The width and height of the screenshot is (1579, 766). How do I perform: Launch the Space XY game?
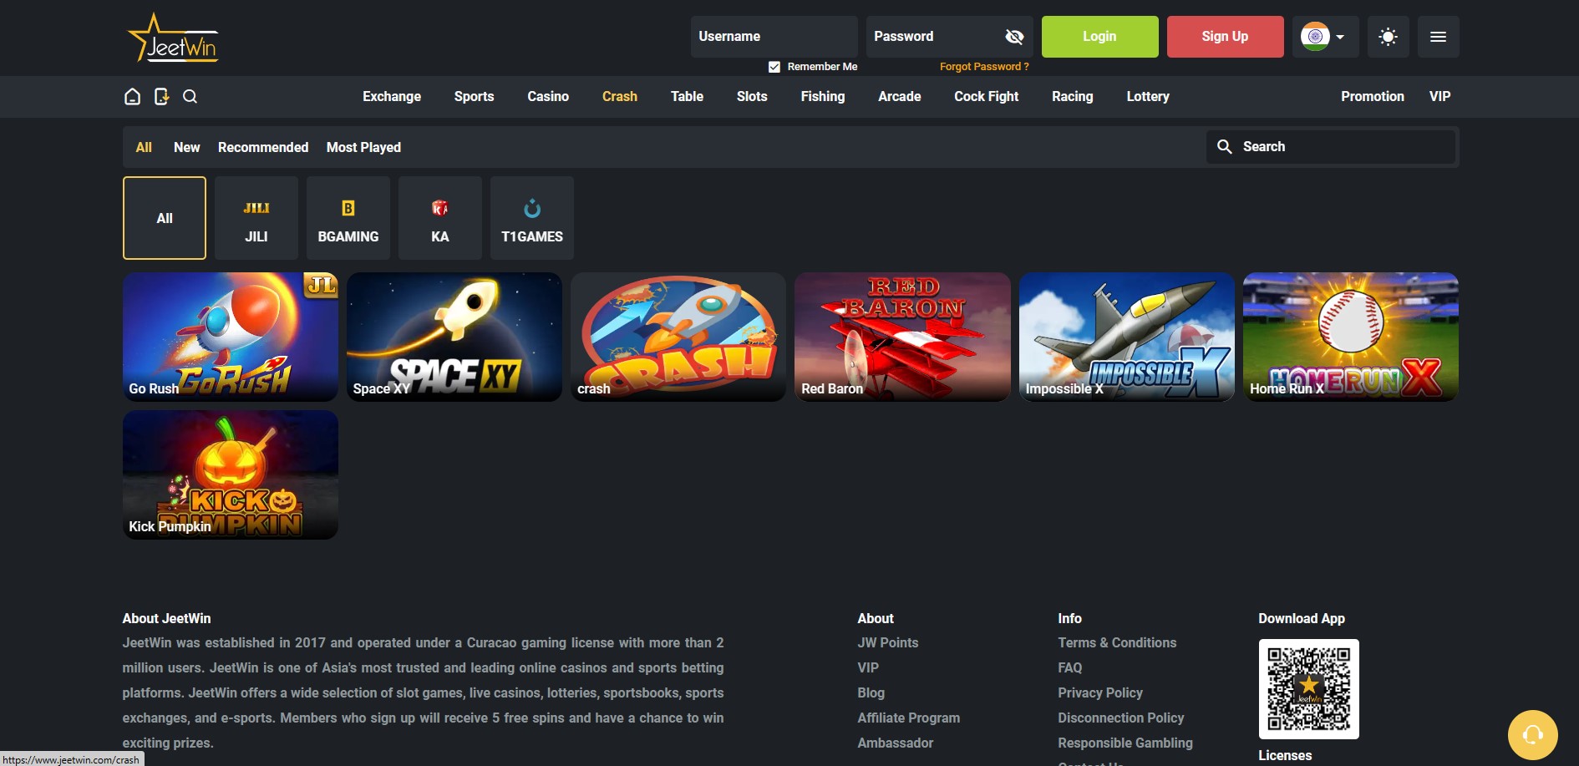pyautogui.click(x=454, y=337)
